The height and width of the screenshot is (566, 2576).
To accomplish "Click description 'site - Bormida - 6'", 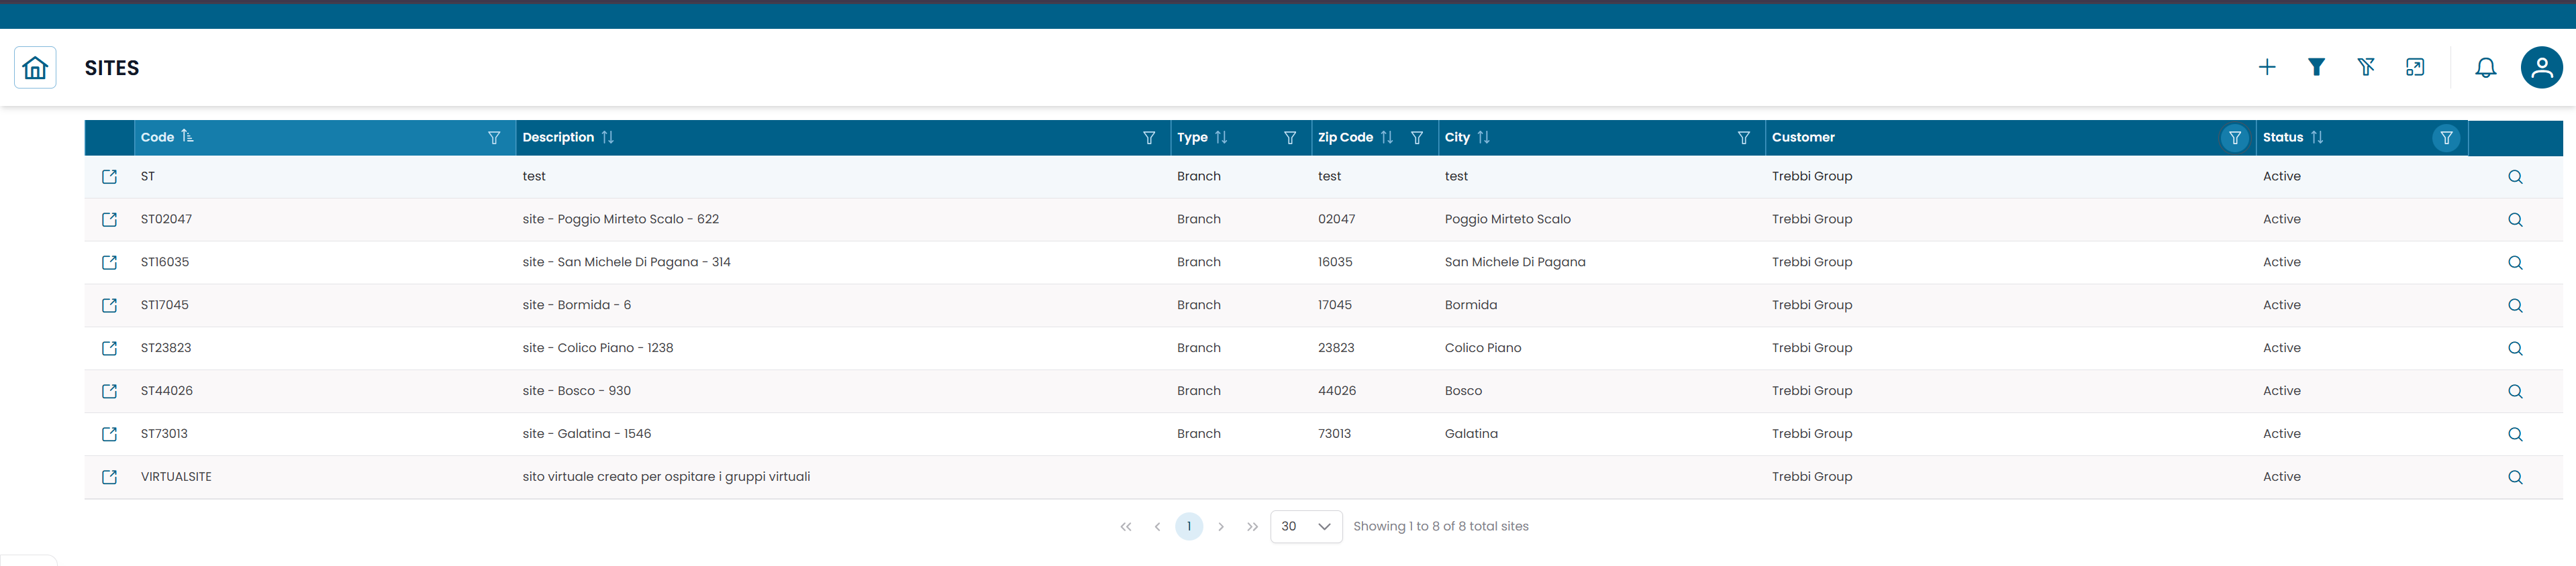I will pos(576,305).
